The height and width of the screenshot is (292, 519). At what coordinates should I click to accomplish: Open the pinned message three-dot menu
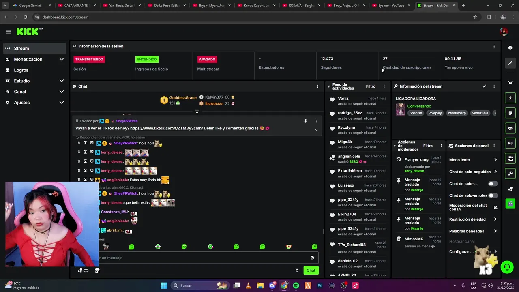point(316,121)
